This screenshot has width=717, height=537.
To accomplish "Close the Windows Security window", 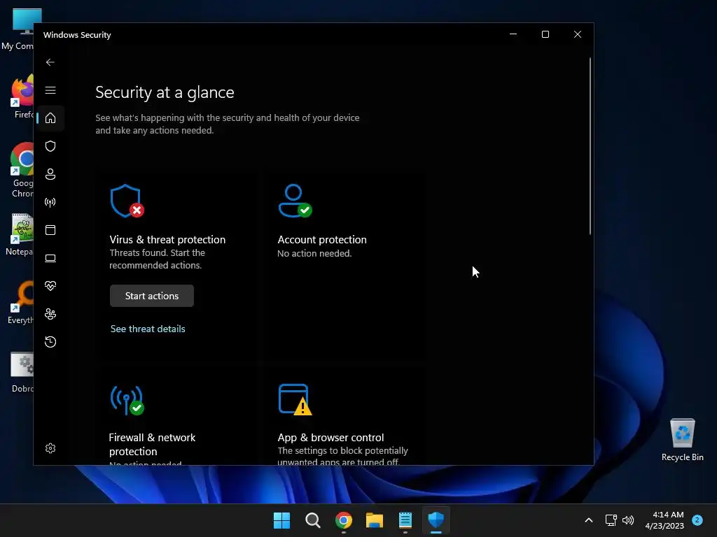I will tap(578, 34).
